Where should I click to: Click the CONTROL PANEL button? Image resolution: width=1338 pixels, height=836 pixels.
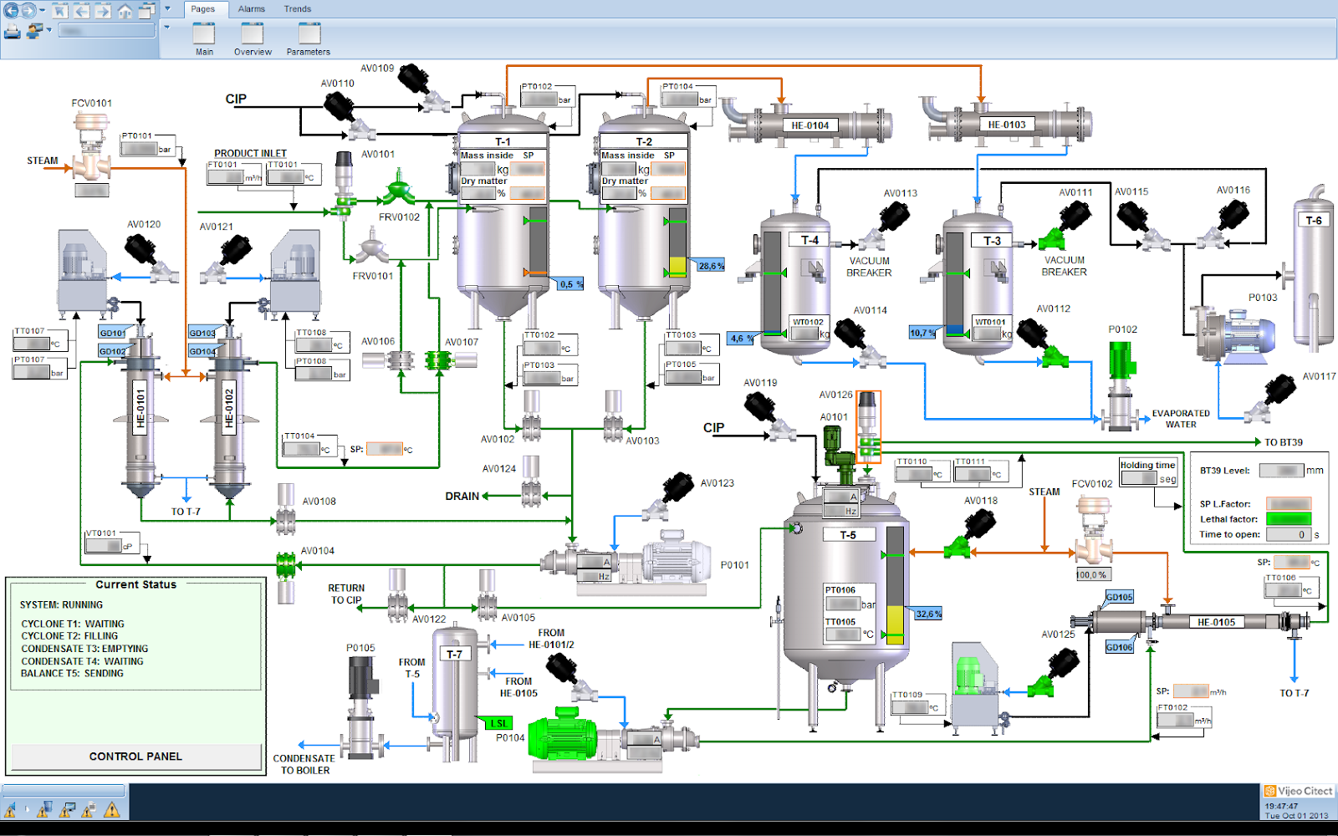click(135, 756)
